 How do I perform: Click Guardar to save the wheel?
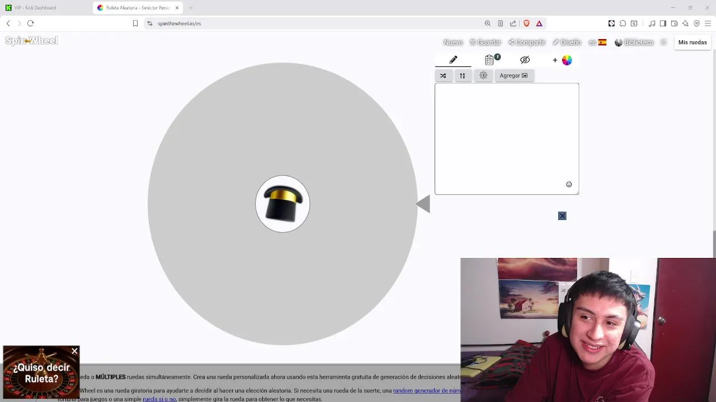point(486,42)
